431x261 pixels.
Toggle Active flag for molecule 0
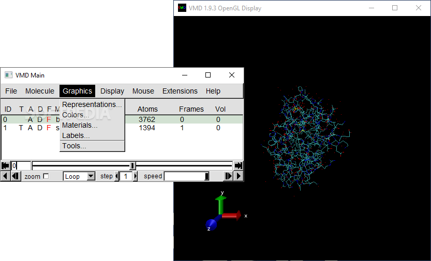[x=30, y=120]
